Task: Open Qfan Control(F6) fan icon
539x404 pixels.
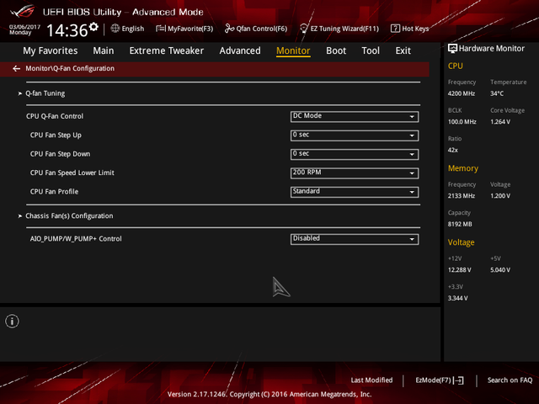Action: pos(229,29)
